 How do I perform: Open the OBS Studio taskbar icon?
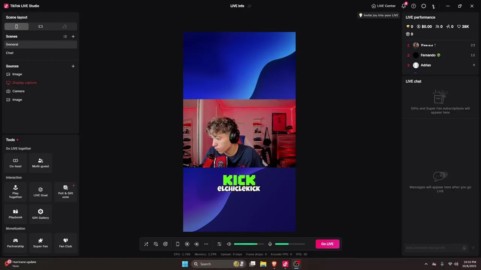coord(296,264)
